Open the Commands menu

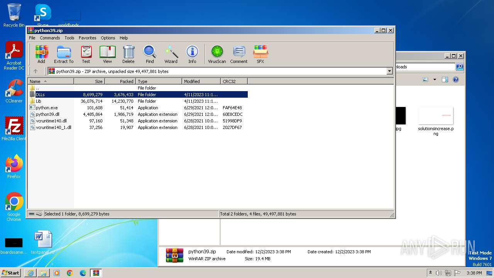click(50, 38)
